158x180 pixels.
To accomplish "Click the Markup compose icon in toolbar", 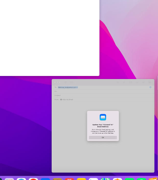I will click(131, 82).
